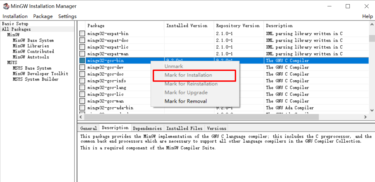Select Basic Setup in the left tree
375x182 pixels.
pyautogui.click(x=15, y=24)
